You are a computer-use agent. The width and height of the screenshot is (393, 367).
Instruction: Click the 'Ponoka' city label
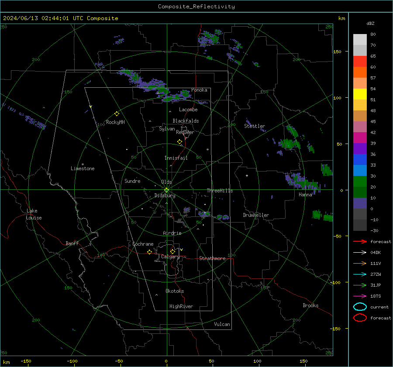199,90
